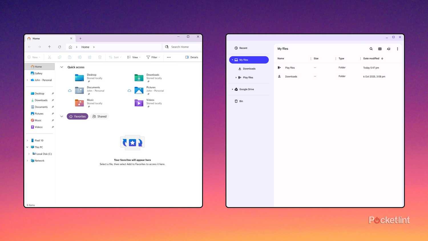
Task: Toggle the Details pane
Action: pyautogui.click(x=191, y=57)
